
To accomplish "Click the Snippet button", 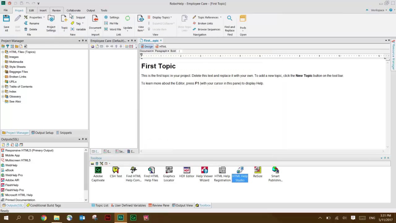I will [78, 17].
